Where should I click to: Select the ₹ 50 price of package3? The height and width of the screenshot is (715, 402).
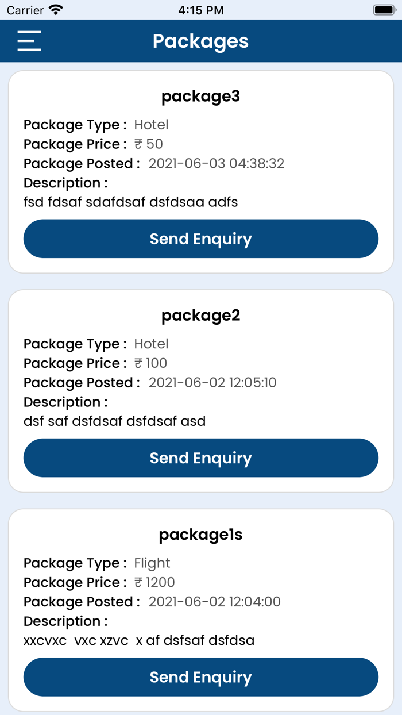coord(148,144)
